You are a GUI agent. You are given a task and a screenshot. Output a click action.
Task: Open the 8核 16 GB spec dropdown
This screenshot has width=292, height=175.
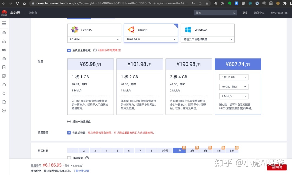coord(234,77)
